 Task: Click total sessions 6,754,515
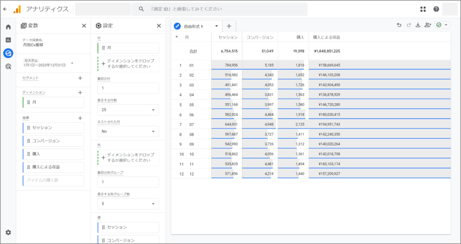[x=229, y=51]
